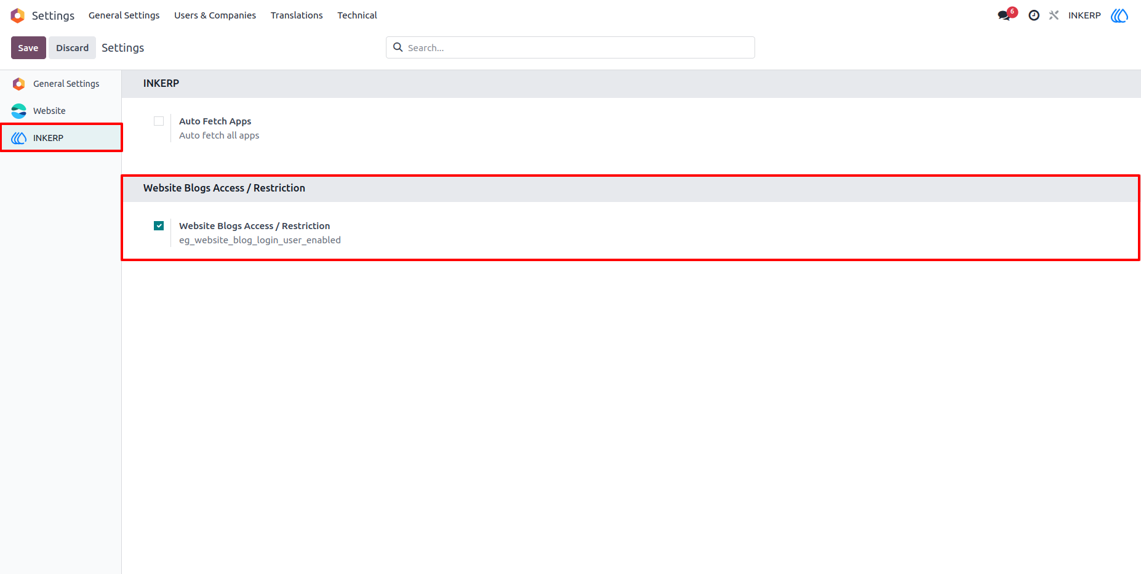Click the Settings app title link
1141x574 pixels.
tap(53, 15)
